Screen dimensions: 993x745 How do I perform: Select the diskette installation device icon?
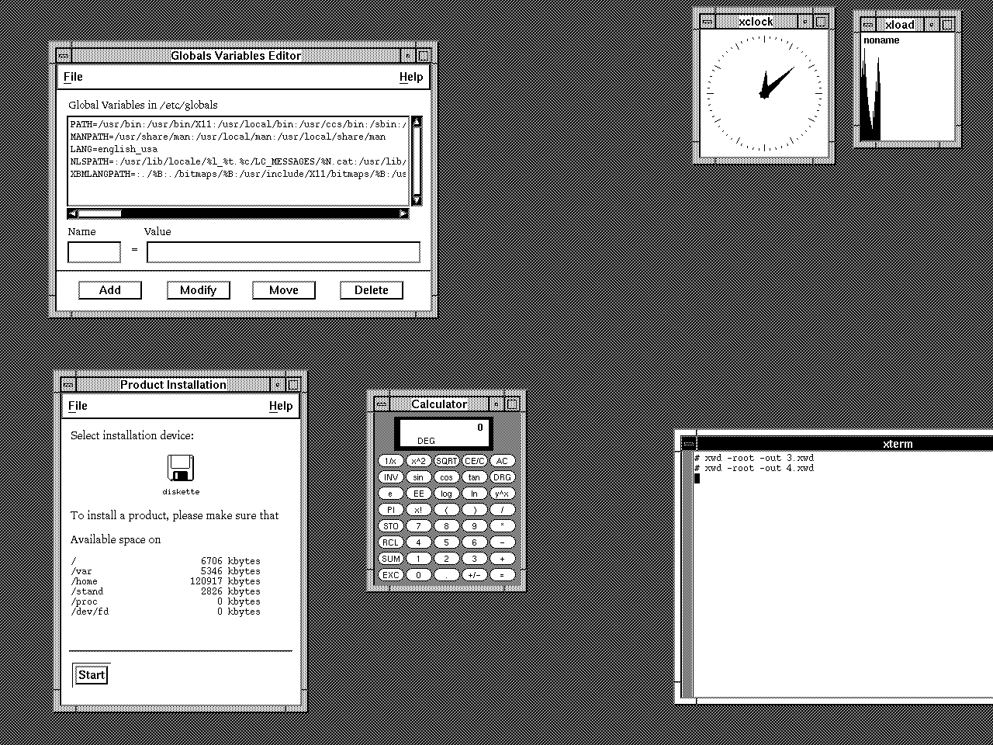180,469
